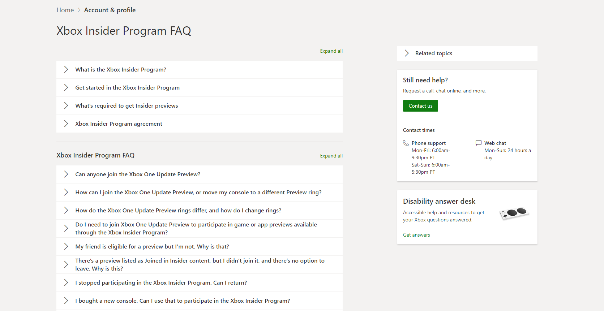Image resolution: width=604 pixels, height=311 pixels.
Task: Expand "How do the Xbox One Update Preview rings differ"
Action: (200, 211)
